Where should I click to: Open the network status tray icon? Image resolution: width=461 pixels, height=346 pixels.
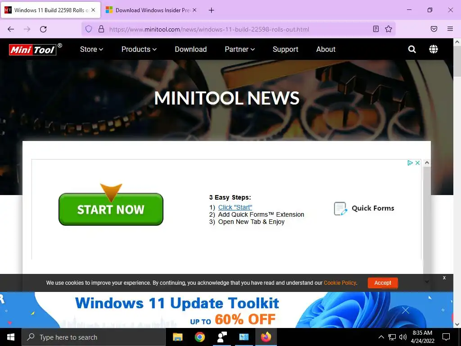(392, 337)
